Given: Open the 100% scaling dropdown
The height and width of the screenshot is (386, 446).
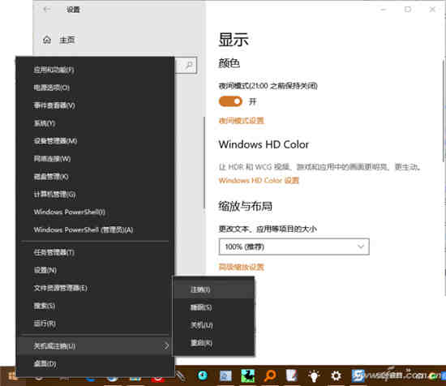Looking at the screenshot, I should (294, 247).
